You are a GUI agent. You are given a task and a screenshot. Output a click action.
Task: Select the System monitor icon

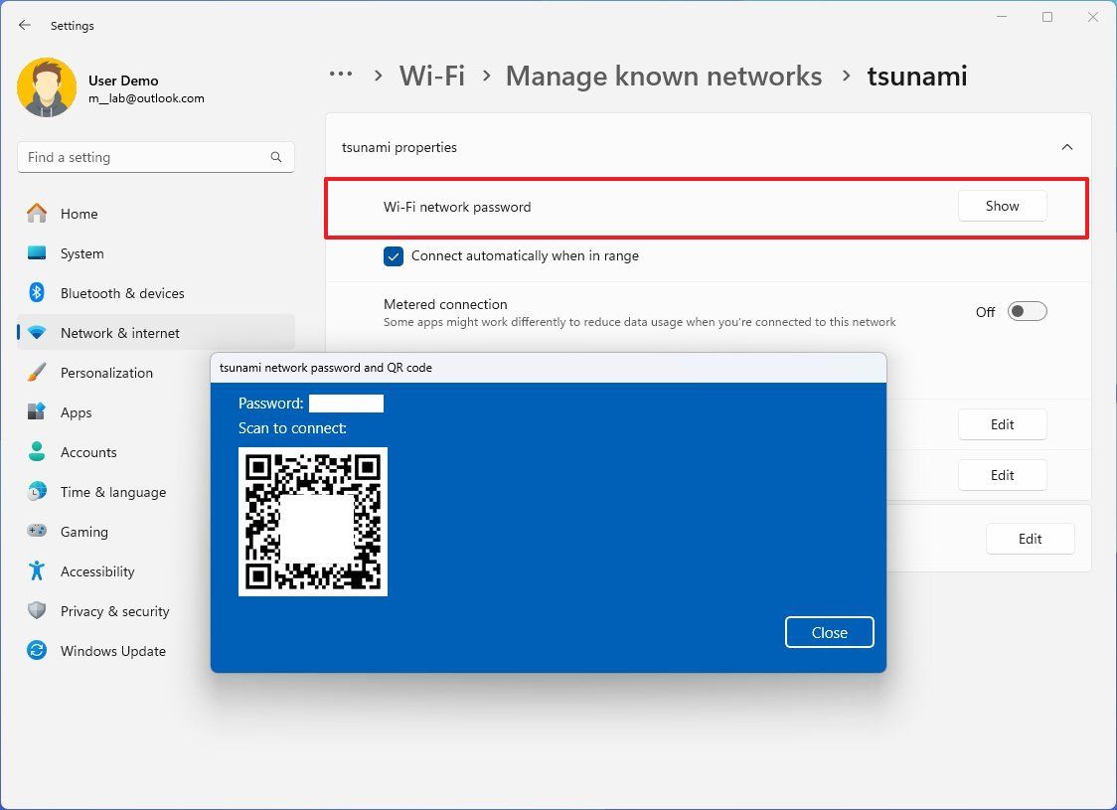tap(37, 252)
